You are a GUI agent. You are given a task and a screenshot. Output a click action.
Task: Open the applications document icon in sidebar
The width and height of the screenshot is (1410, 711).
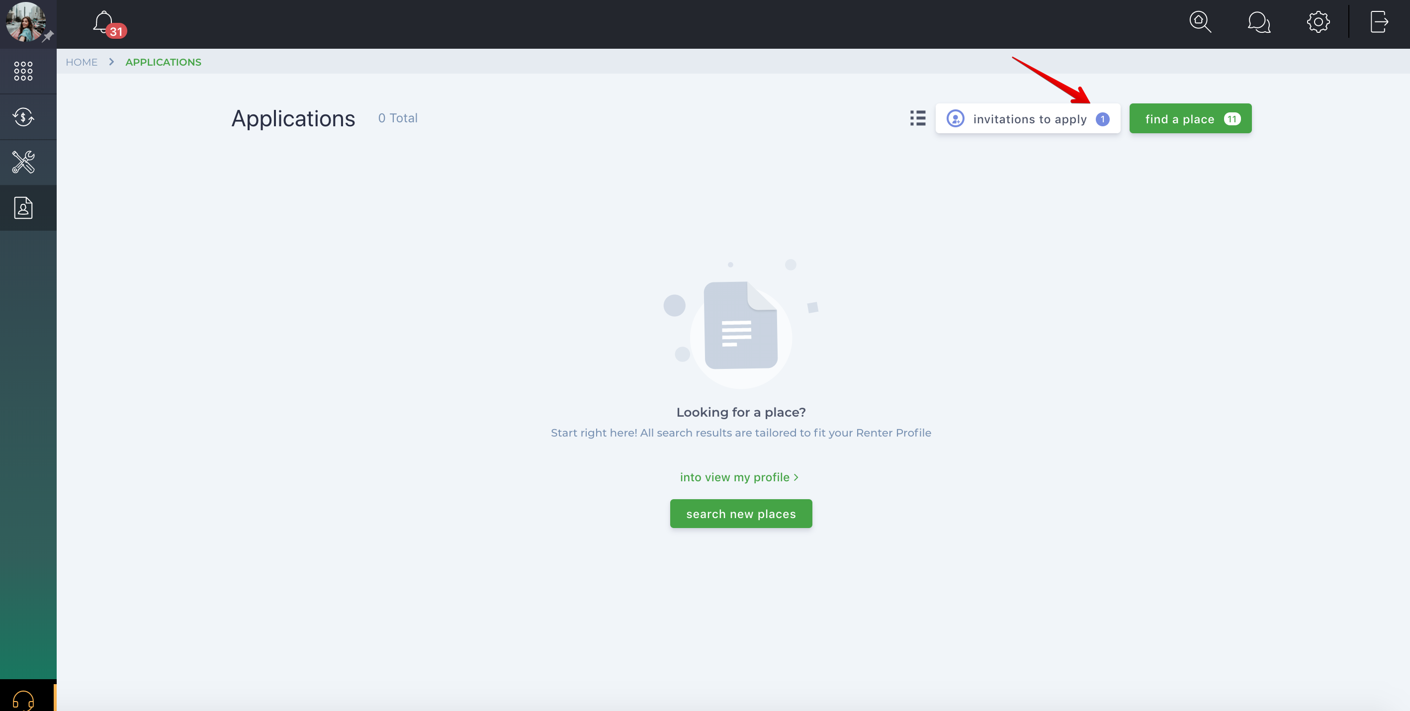click(x=23, y=207)
